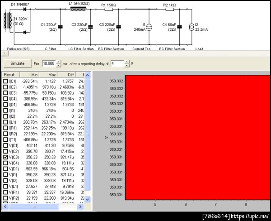Image resolution: width=271 pixels, height=221 pixels.
Task: Click the V(C1) Min value 402.14
Action: tap(32, 145)
